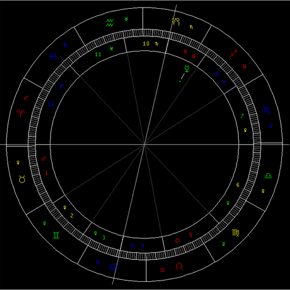Click the green Libra scales glyph
290x290 pixels.
tap(268, 176)
